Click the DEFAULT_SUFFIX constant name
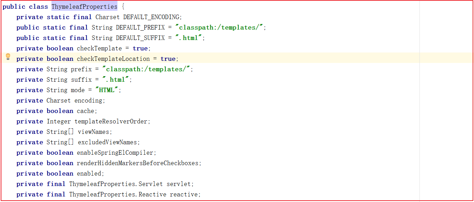This screenshot has height=202, width=474. click(x=140, y=38)
